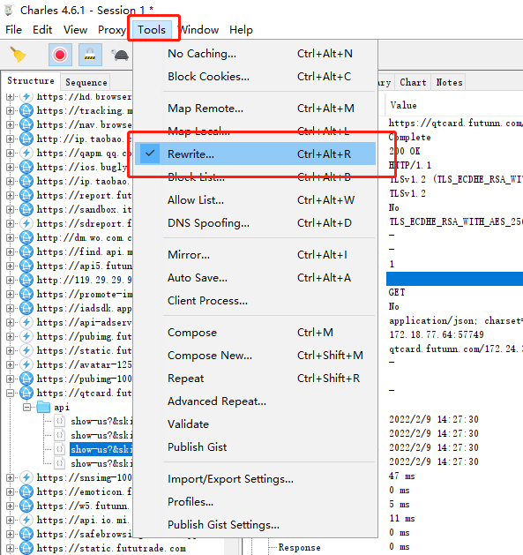Switch to the Chart tab
The height and width of the screenshot is (555, 523).
pyautogui.click(x=413, y=82)
